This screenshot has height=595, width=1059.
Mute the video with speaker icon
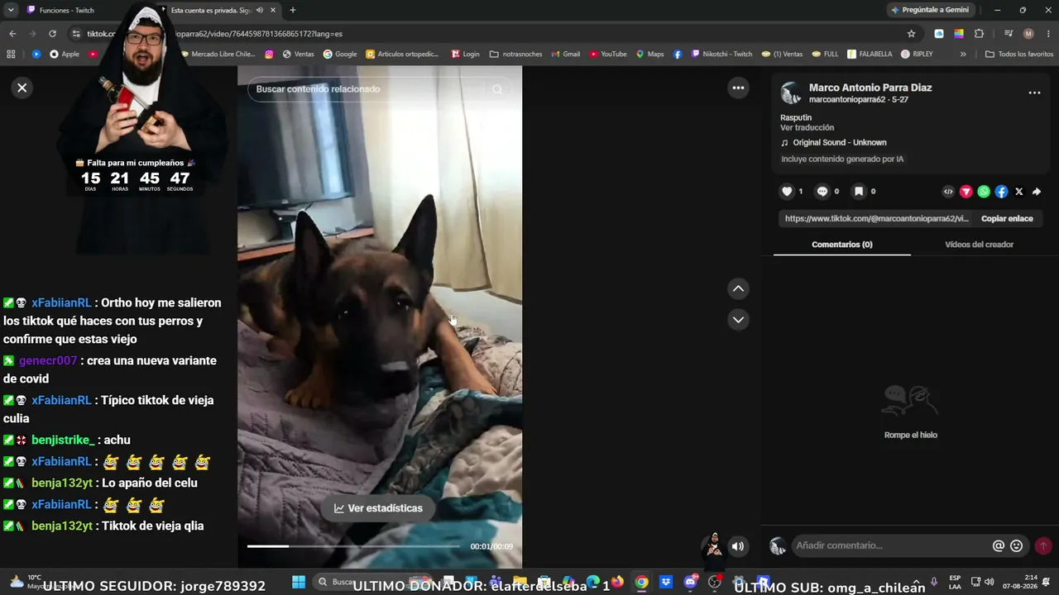click(x=738, y=546)
